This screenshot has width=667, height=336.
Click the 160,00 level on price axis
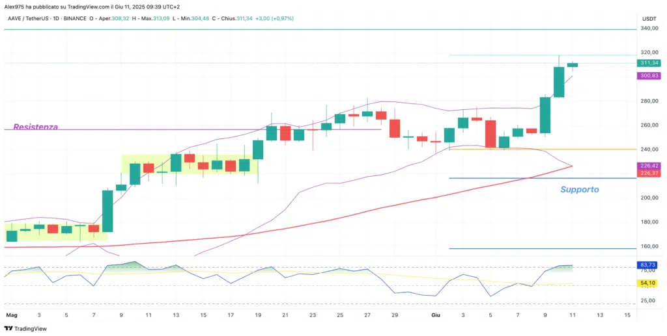[649, 246]
